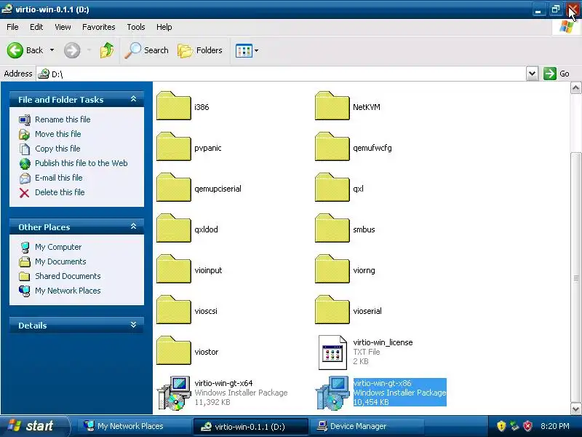
Task: Collapse the File and Folder Tasks panel
Action: 134,99
